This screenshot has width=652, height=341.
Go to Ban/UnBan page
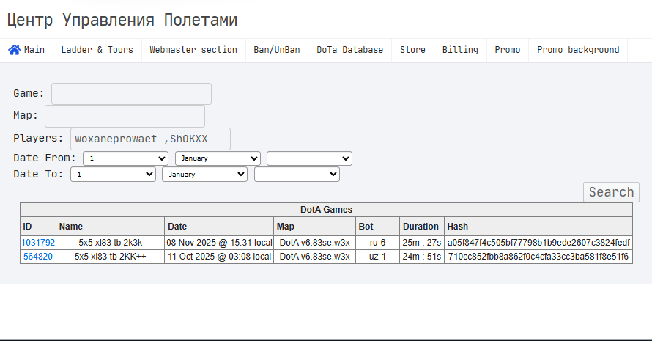(x=277, y=50)
